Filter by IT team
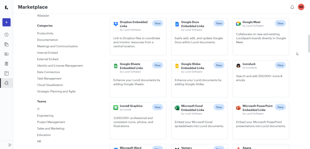The image size is (310, 149). [x=38, y=109]
